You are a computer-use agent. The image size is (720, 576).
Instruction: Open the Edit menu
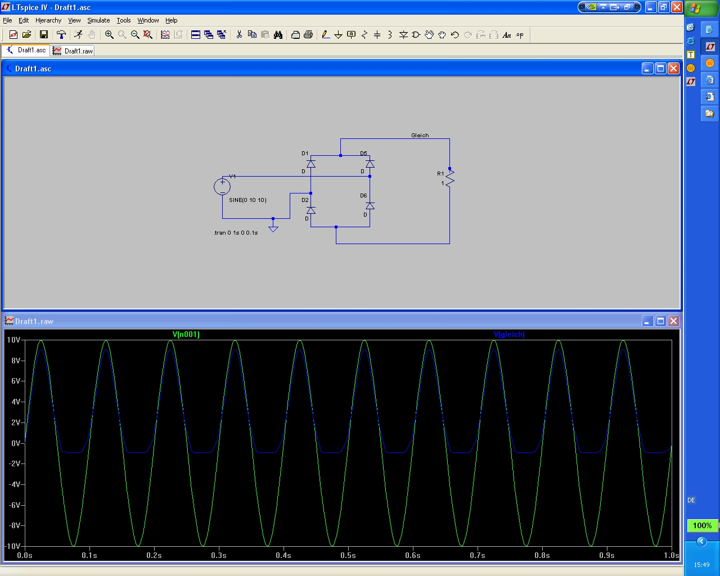pos(24,20)
